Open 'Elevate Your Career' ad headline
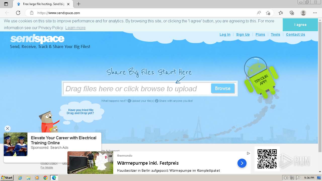 click(64, 140)
